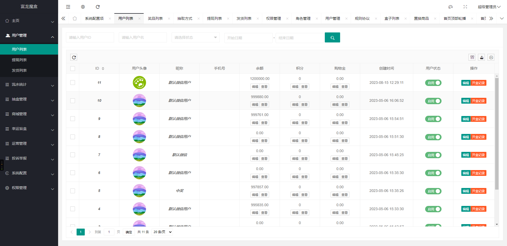The width and height of the screenshot is (507, 246).
Task: Close the 提现列表 tab
Action: pos(228,18)
